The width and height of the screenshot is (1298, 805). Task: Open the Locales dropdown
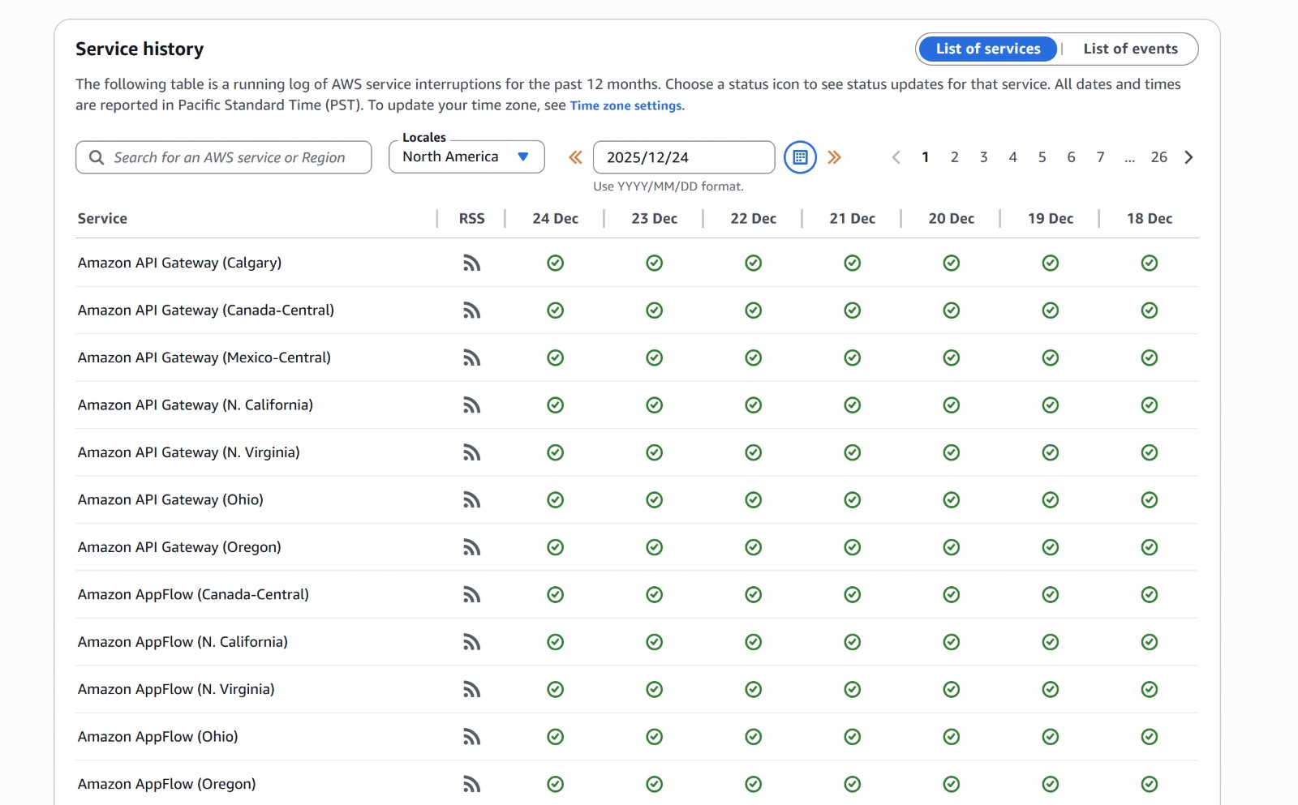click(466, 157)
